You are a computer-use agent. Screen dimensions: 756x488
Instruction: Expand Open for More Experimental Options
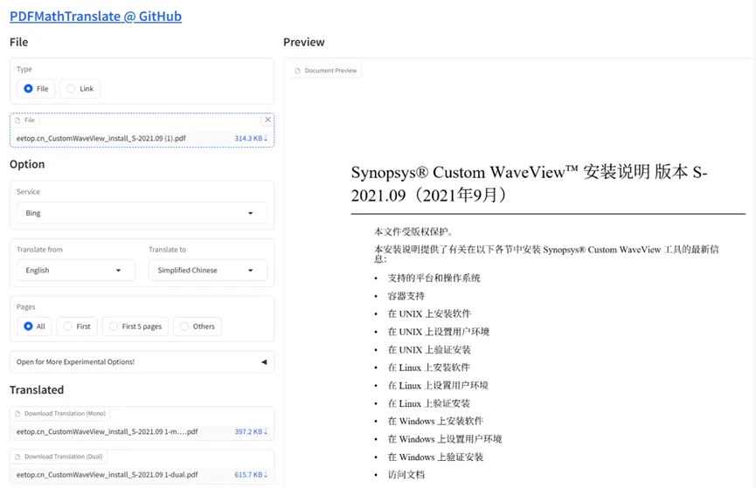click(142, 361)
